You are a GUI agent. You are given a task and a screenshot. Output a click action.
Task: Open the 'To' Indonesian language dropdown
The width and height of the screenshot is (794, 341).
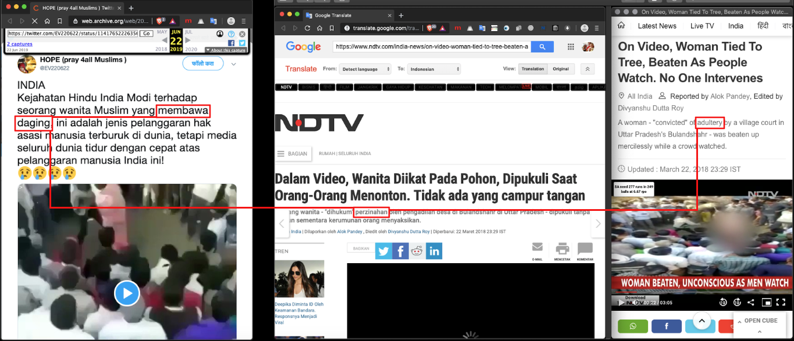pyautogui.click(x=434, y=69)
